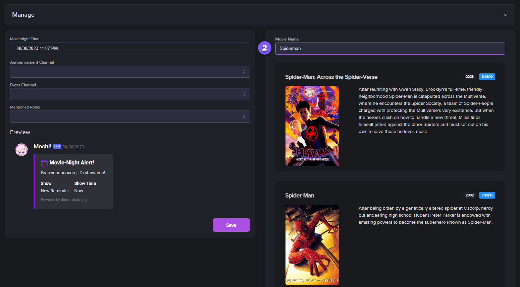The image size is (520, 287).
Task: Click the clapperboard icon by Movie-Night Alert
Action: coord(44,163)
